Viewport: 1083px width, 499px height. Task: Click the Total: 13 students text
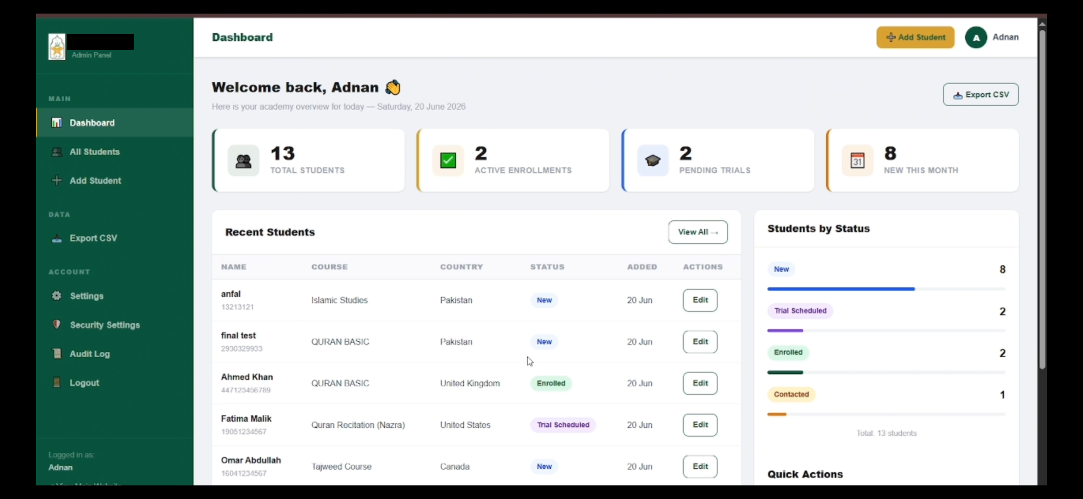[x=886, y=433]
